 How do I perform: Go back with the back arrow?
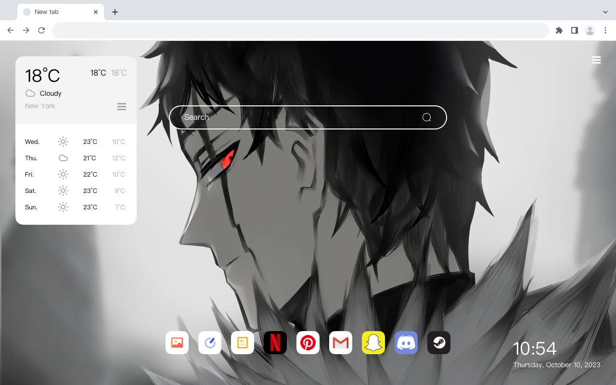[11, 30]
